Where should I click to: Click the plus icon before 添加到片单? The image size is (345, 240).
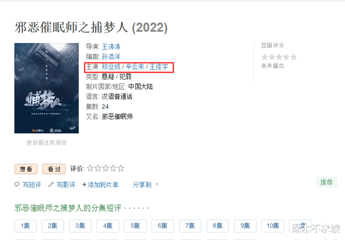[84, 185]
